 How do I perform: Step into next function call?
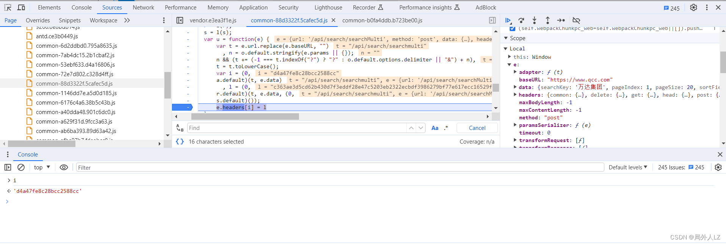pos(534,20)
